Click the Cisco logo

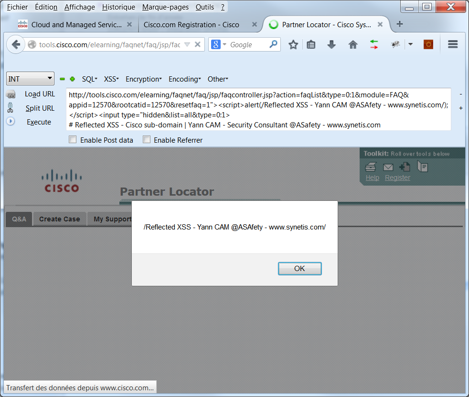(x=62, y=181)
